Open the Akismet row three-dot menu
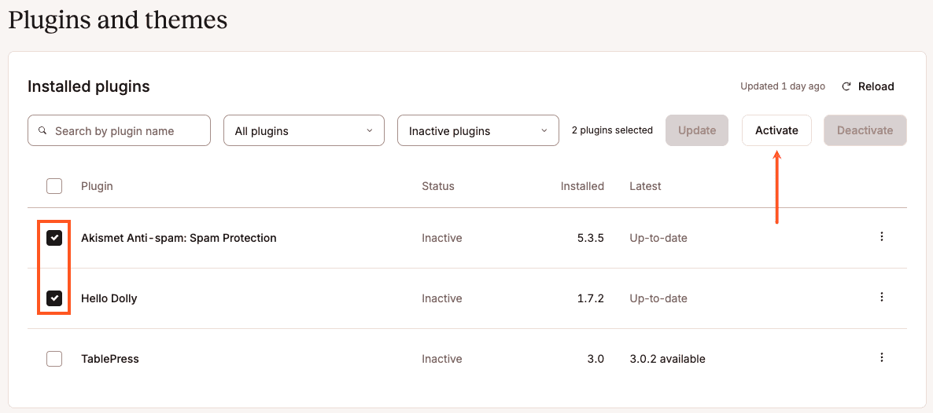The width and height of the screenshot is (933, 413). point(882,236)
